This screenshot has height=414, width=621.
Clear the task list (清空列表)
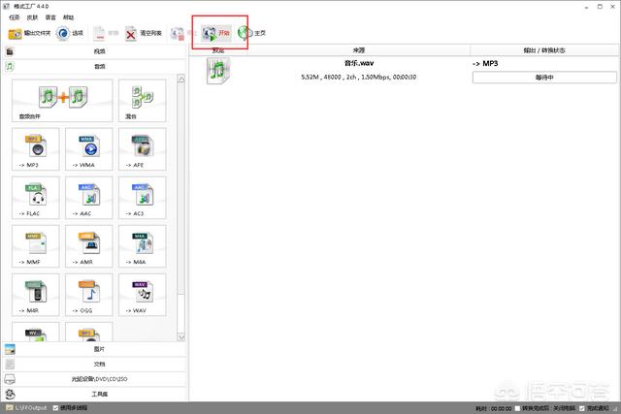[x=144, y=33]
